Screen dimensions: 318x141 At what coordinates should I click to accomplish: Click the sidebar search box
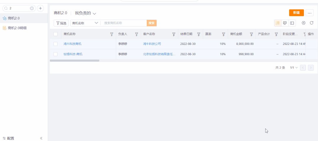pyautogui.click(x=19, y=8)
